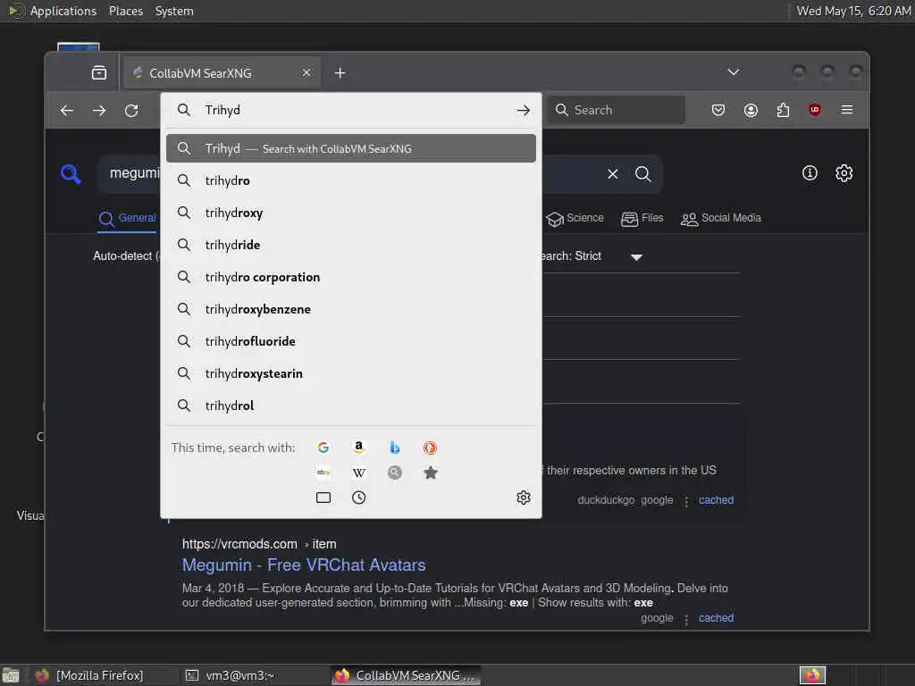
Task: Open the SearXNG about info icon
Action: tap(810, 172)
